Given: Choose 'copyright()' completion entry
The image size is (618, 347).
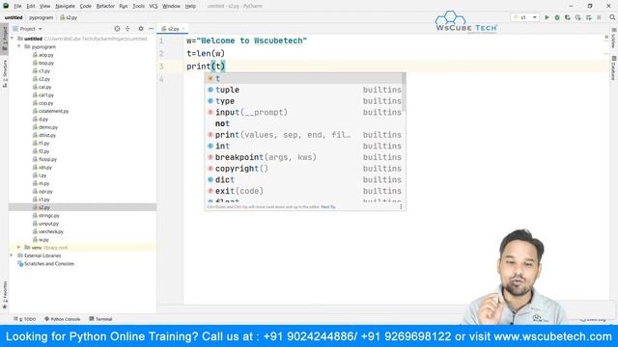Looking at the screenshot, I should click(x=304, y=169).
